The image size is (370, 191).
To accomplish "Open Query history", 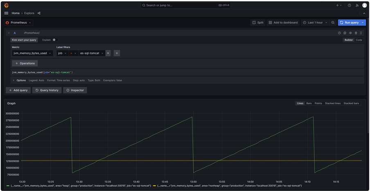I will pos(47,90).
